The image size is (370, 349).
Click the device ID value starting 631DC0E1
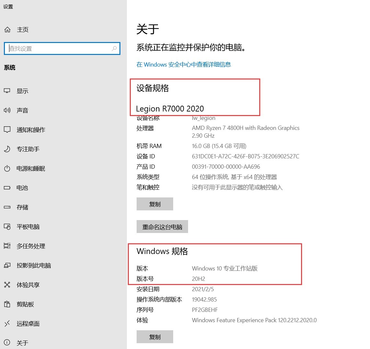point(245,156)
